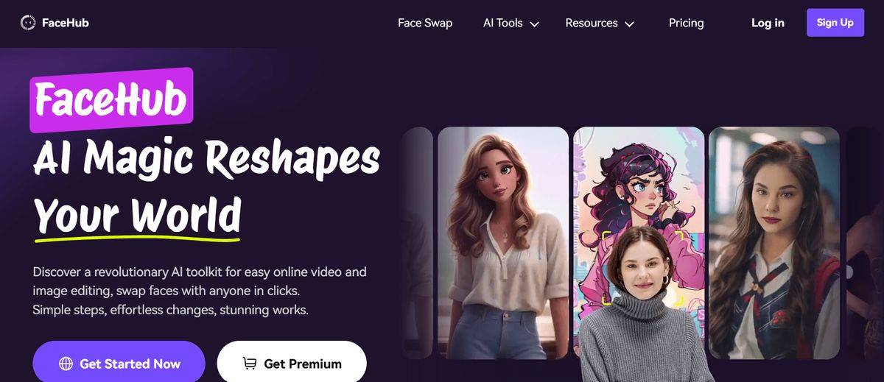The width and height of the screenshot is (884, 382).
Task: Click the pink FaceHub headline badge
Action: tap(111, 100)
